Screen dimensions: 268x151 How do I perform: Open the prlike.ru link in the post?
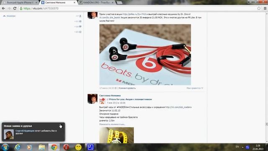click(x=134, y=14)
